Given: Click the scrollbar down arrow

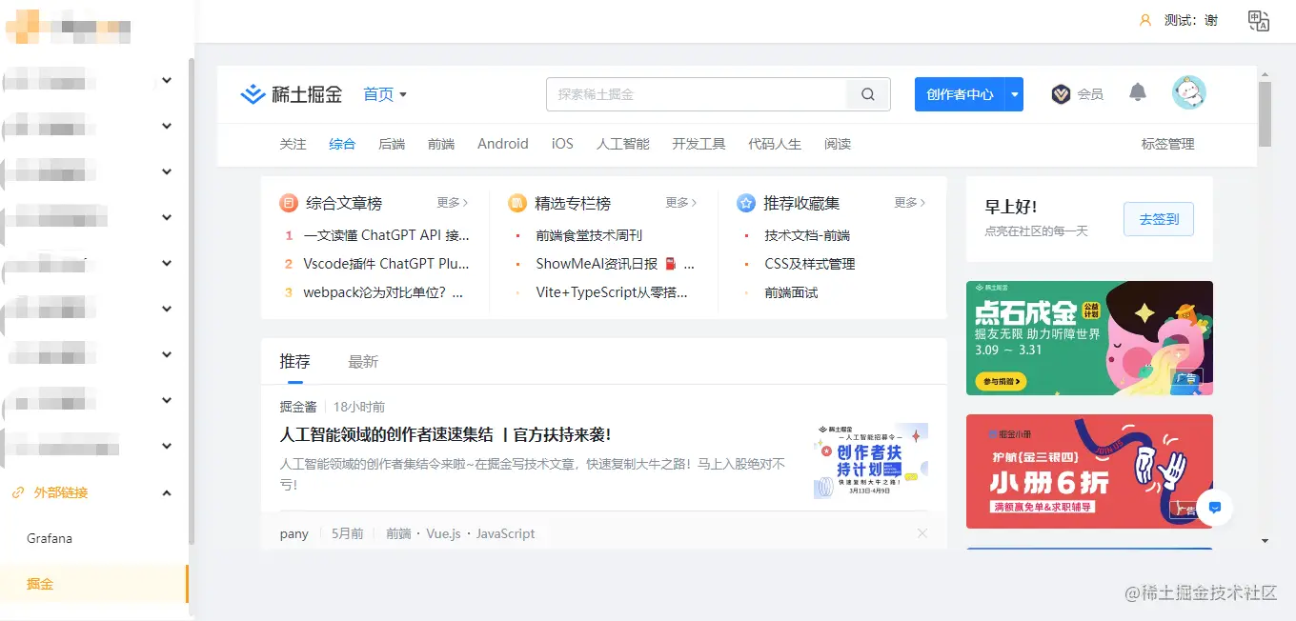Looking at the screenshot, I should pyautogui.click(x=1265, y=541).
